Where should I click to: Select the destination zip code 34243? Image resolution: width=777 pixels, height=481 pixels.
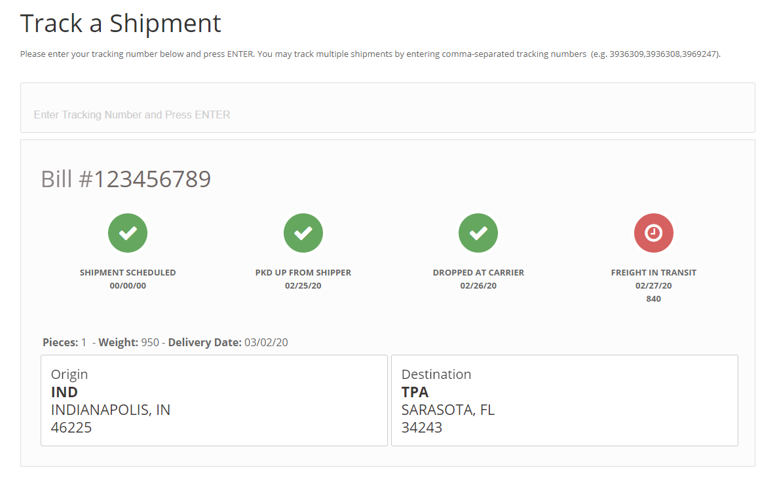(x=421, y=427)
